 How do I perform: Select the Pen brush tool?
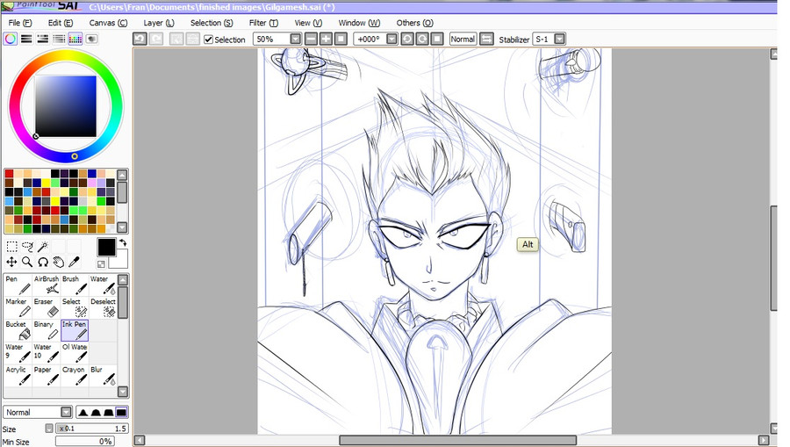(18, 285)
